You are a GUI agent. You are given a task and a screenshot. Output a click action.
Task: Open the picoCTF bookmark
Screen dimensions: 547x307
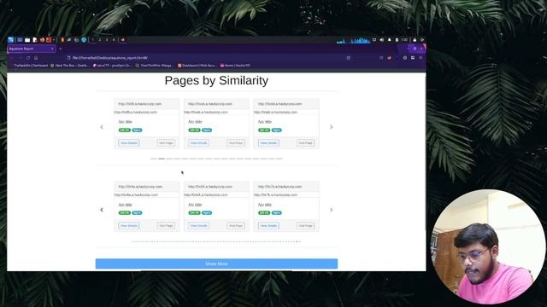(112, 66)
